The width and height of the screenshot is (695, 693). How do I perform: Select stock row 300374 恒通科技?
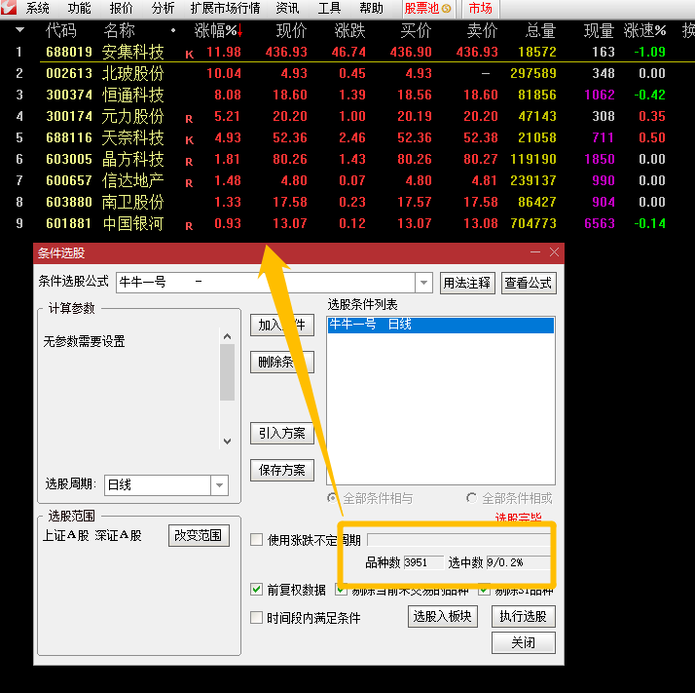coord(347,95)
